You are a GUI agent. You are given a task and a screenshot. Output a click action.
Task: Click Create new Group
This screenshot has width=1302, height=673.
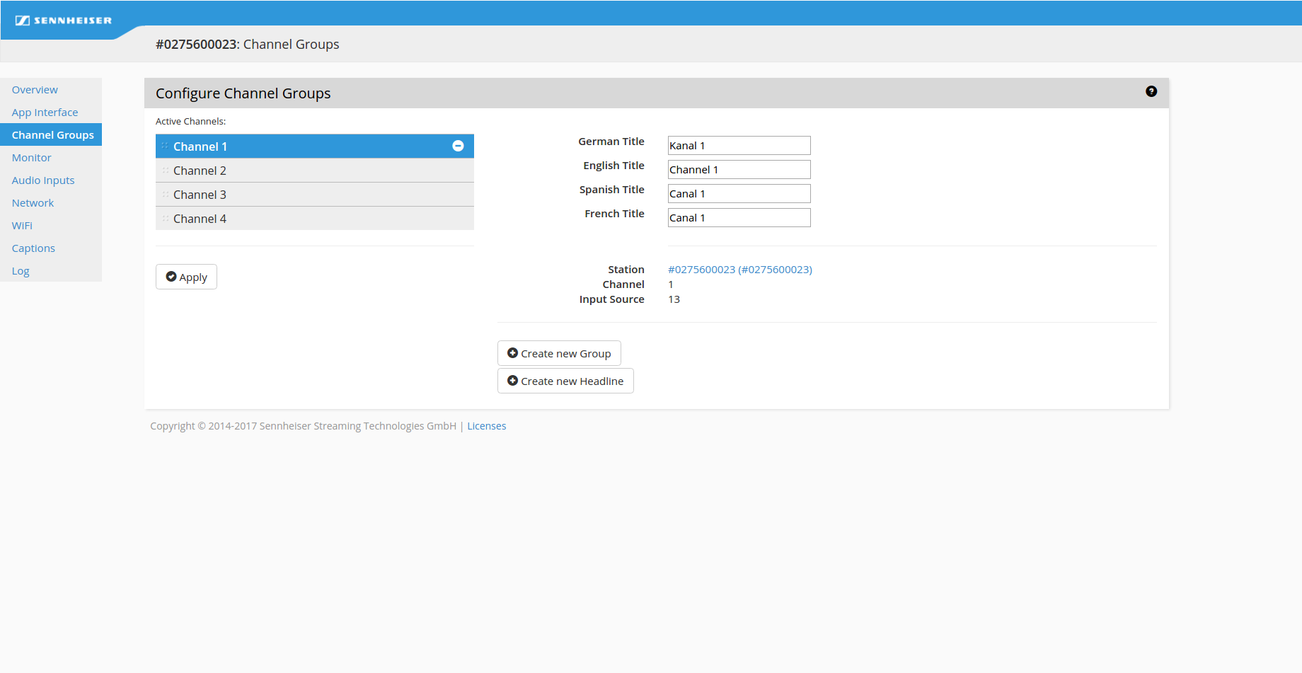559,353
